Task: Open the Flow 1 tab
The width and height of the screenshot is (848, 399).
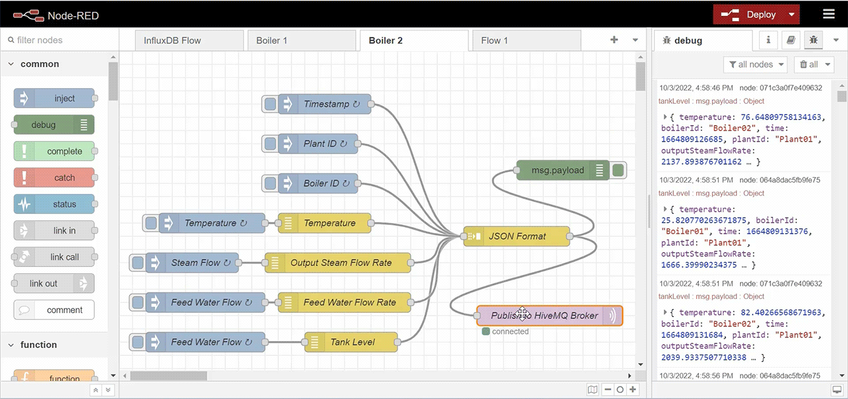Action: (527, 40)
